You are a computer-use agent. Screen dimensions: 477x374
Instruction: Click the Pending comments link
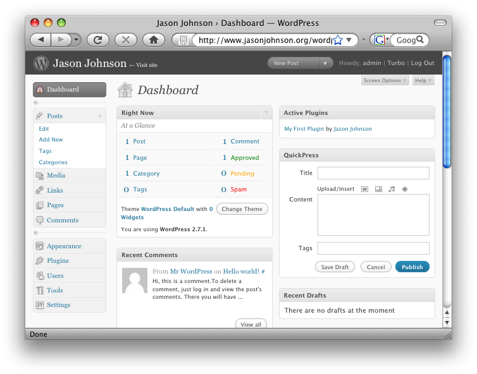click(x=242, y=174)
